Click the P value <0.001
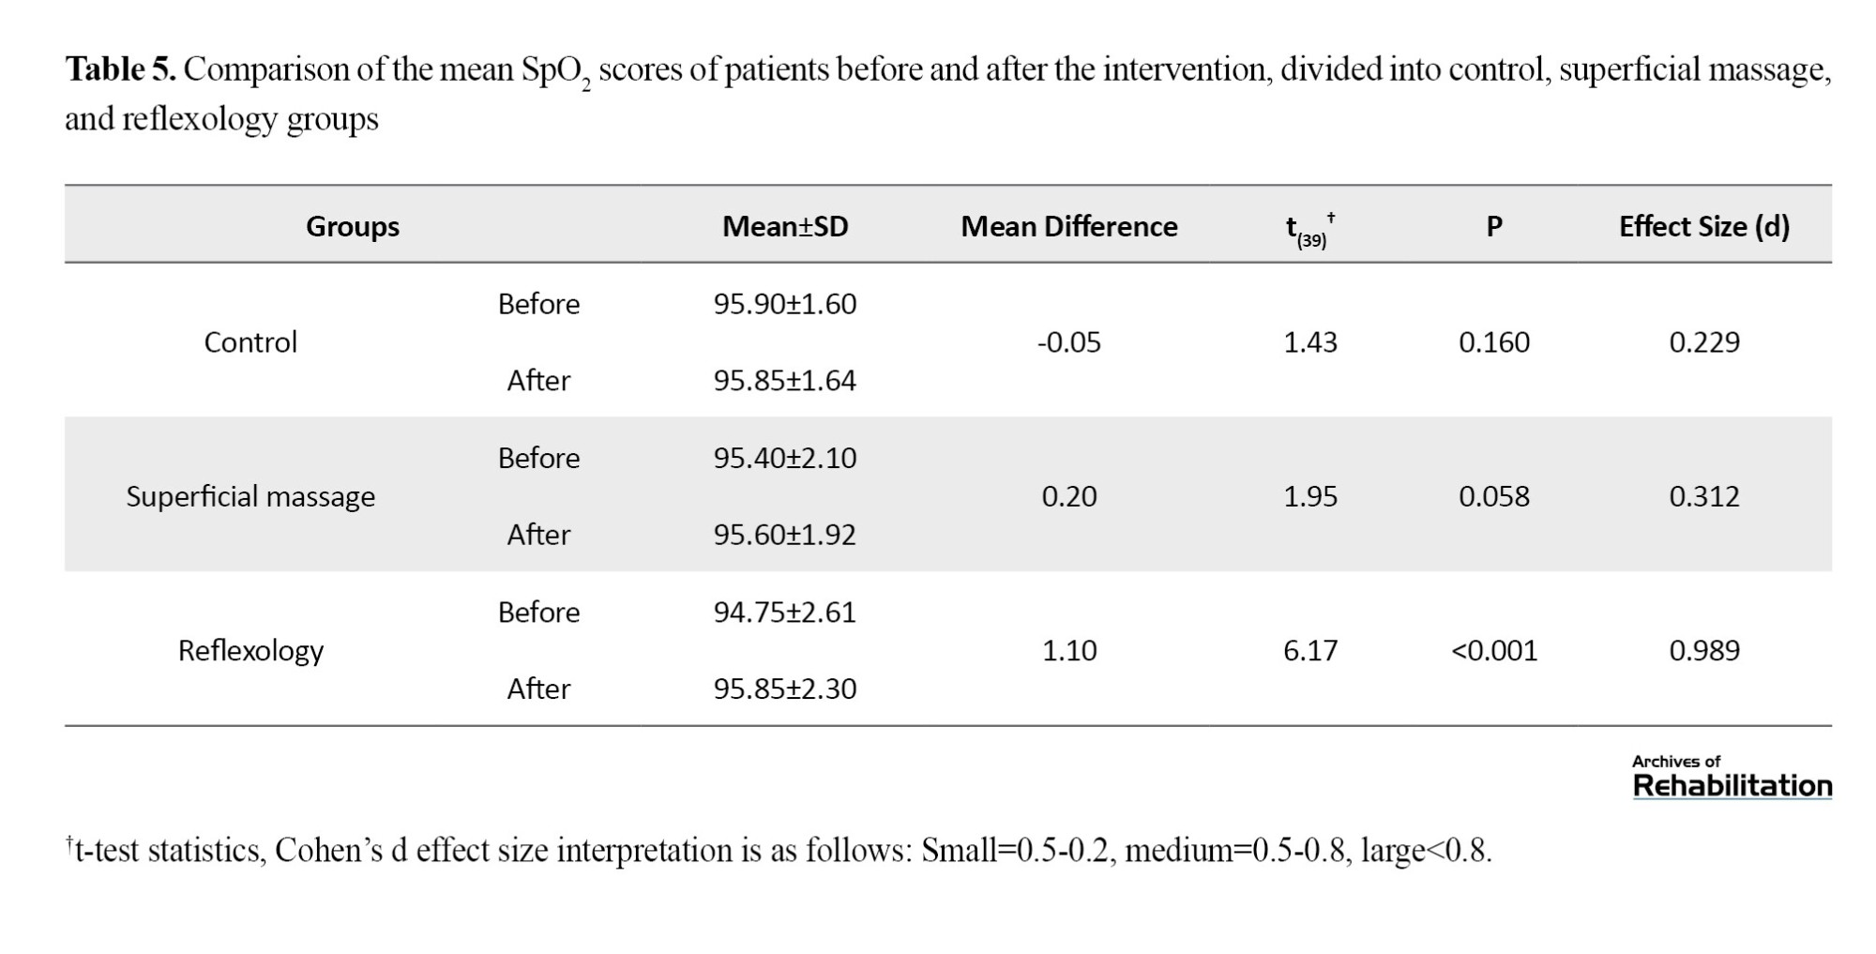This screenshot has width=1876, height=954. click(x=1494, y=650)
